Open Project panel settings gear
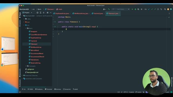The image size is (173, 97). [x=48, y=13]
